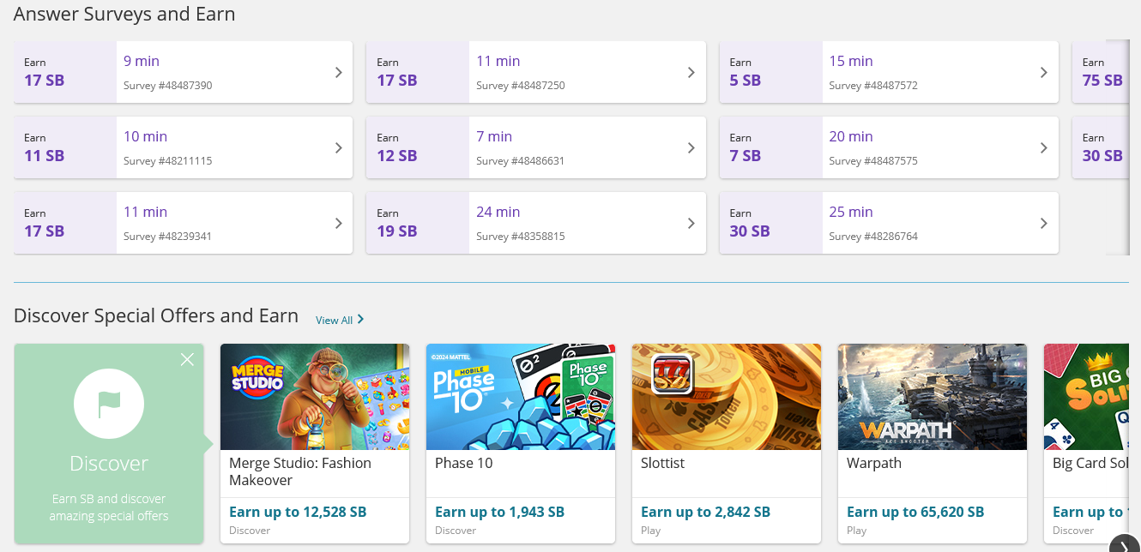Viewport: 1141px width, 552px height.
Task: Click the Earn up to 65,620 SB text
Action: [x=915, y=512]
